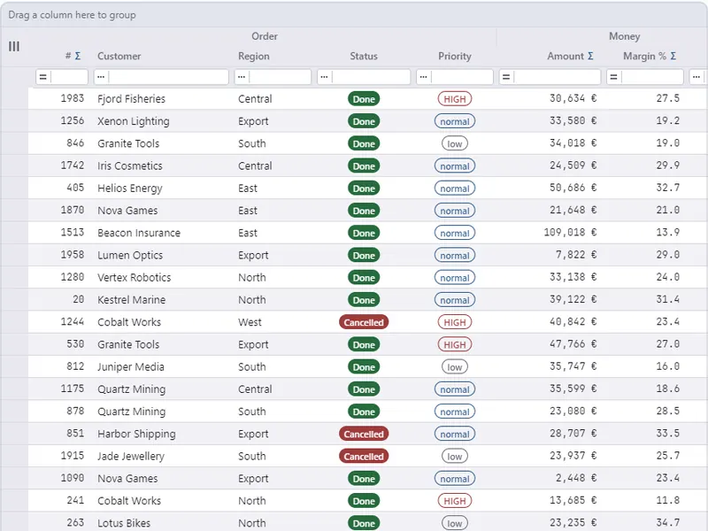The width and height of the screenshot is (708, 531).
Task: Open the column chooser icon
Action: click(x=14, y=47)
